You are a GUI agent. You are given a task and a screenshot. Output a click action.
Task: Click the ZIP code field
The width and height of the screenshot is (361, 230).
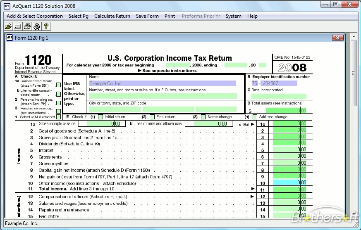click(x=216, y=109)
